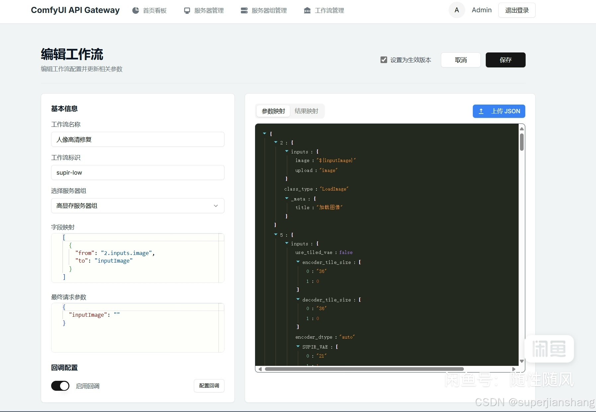Click the encoder_dtype "auto" value
The image size is (596, 412).
(x=347, y=337)
